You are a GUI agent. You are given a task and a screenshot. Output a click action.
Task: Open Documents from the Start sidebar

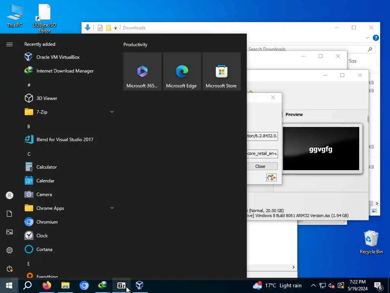pyautogui.click(x=10, y=214)
